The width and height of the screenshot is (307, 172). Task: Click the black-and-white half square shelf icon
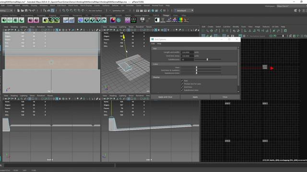(157, 20)
